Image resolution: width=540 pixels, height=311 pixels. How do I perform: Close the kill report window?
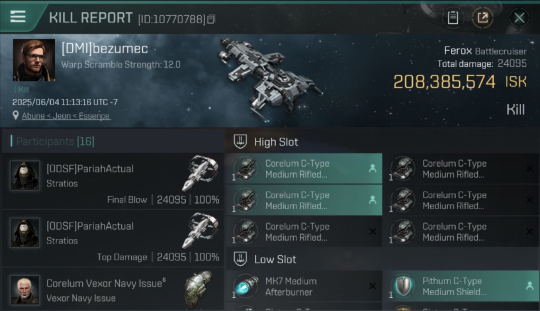pyautogui.click(x=519, y=18)
